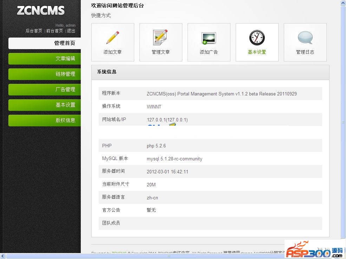The width and height of the screenshot is (346, 259).
Task: Click the pencil icon for 添加文章
Action: tap(113, 37)
